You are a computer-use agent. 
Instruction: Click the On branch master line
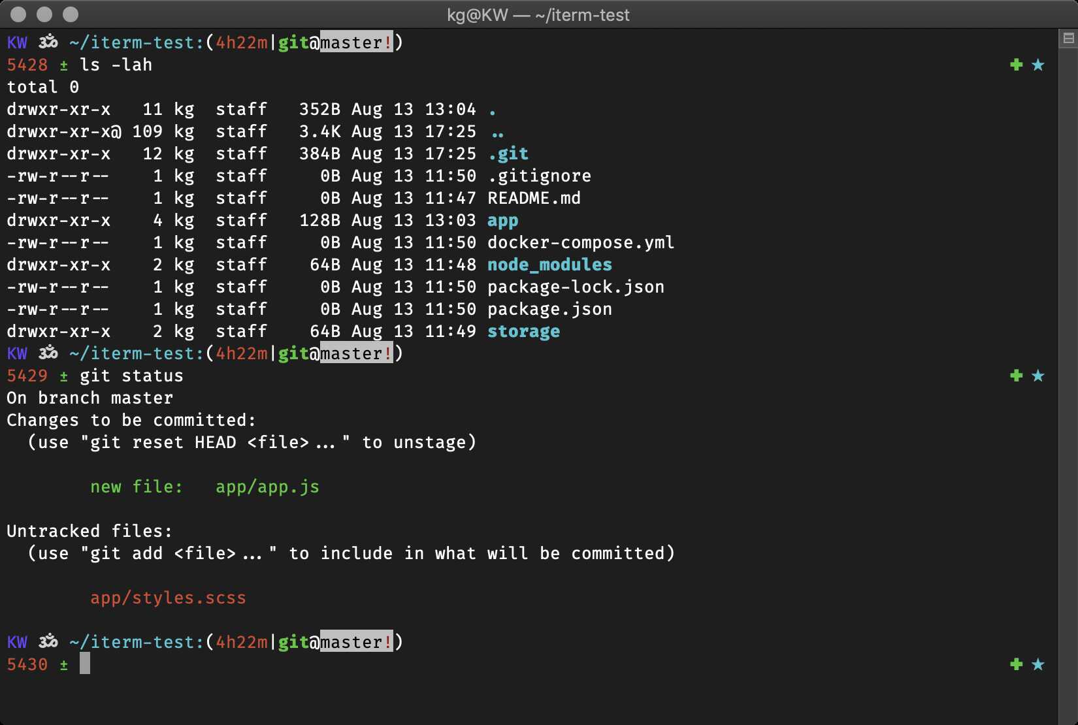tap(90, 398)
